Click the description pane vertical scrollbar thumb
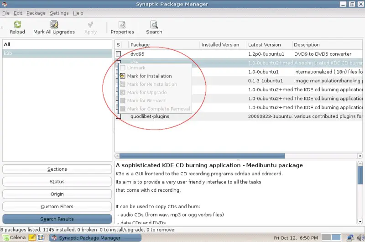 click(x=360, y=175)
